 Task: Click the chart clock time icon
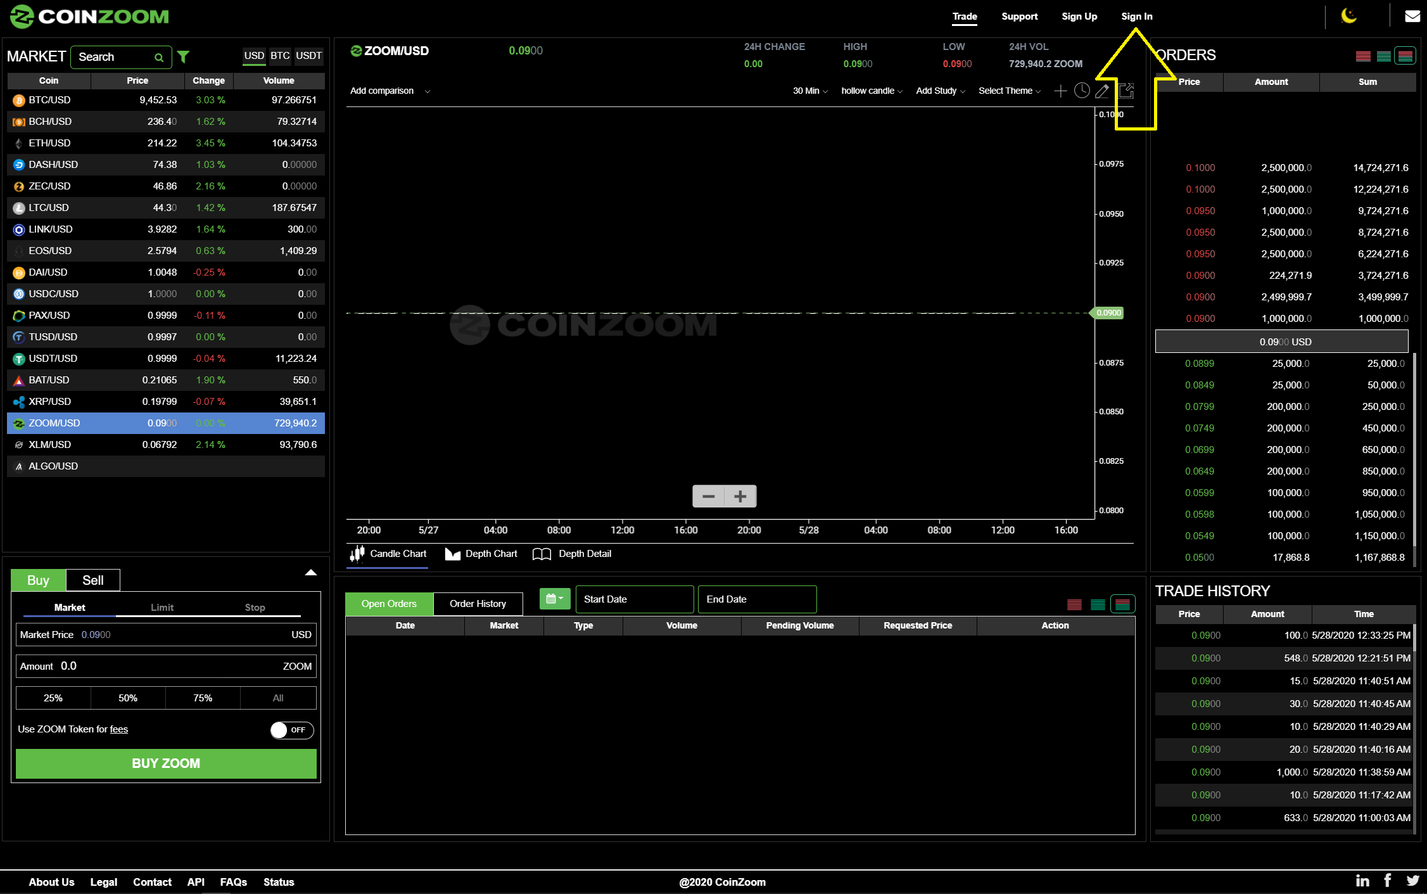pos(1082,91)
